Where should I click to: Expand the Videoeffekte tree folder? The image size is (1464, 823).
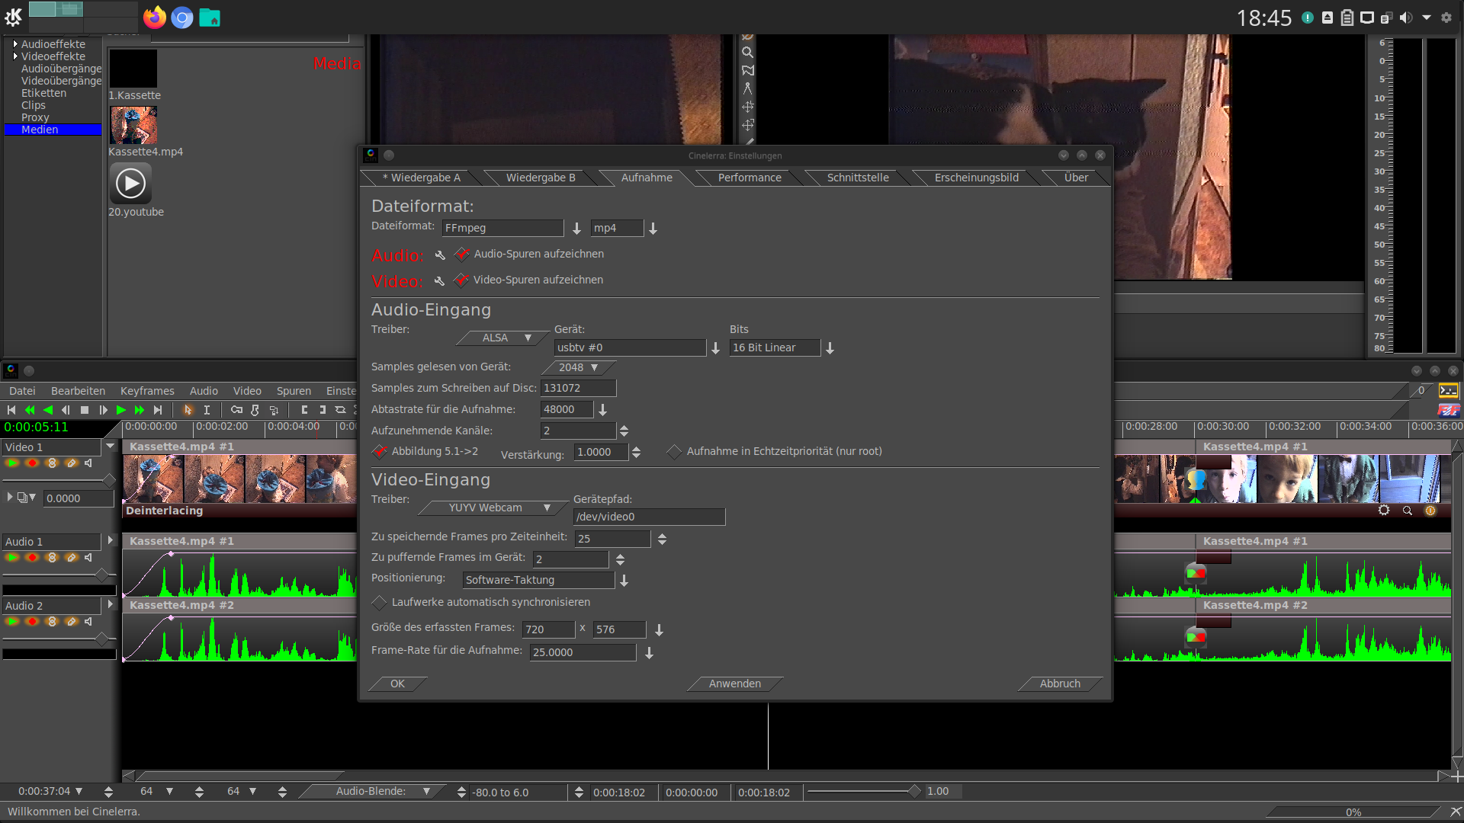point(15,56)
